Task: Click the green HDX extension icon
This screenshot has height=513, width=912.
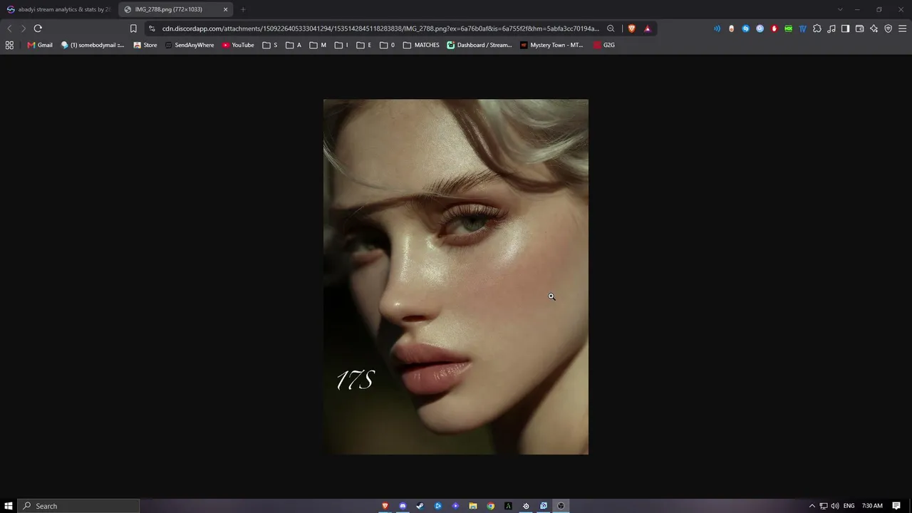Action: tap(788, 28)
